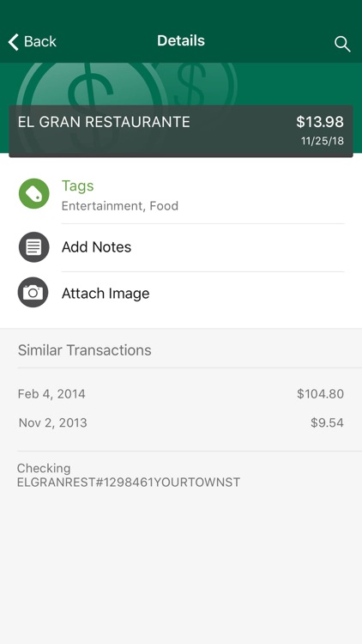362x644 pixels.
Task: Tap the $13.98 transaction amount
Action: point(320,122)
